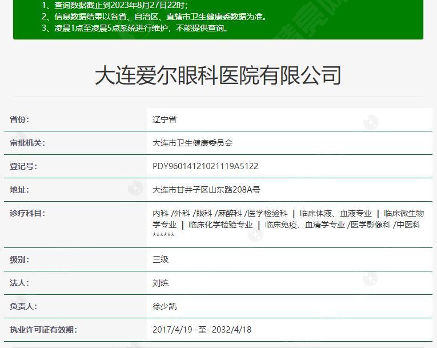Click the 法人 label

point(19,283)
